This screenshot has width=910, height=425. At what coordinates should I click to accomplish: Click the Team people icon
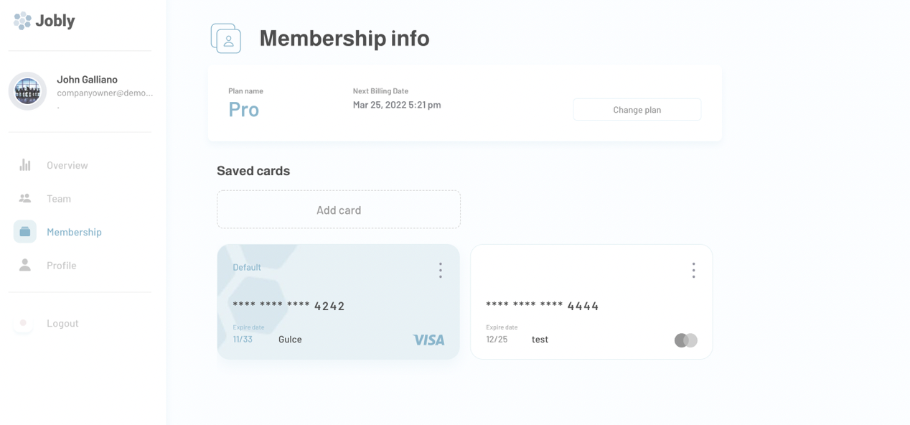tap(25, 198)
